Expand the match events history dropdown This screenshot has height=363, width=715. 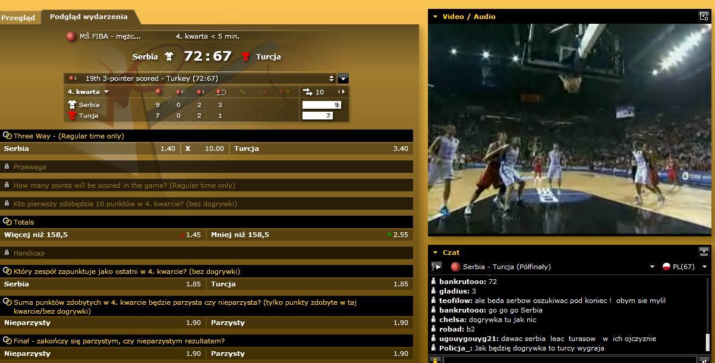point(343,78)
